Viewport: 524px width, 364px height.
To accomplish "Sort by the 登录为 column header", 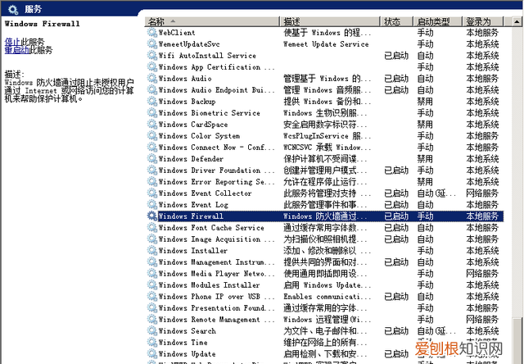I will 482,21.
